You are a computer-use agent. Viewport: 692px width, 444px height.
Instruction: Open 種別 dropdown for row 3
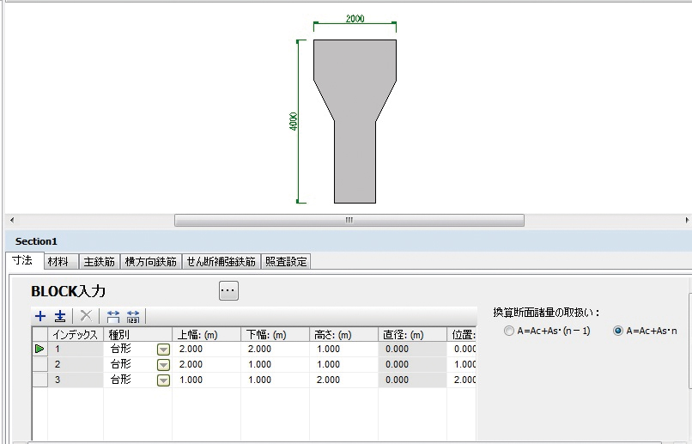(163, 380)
